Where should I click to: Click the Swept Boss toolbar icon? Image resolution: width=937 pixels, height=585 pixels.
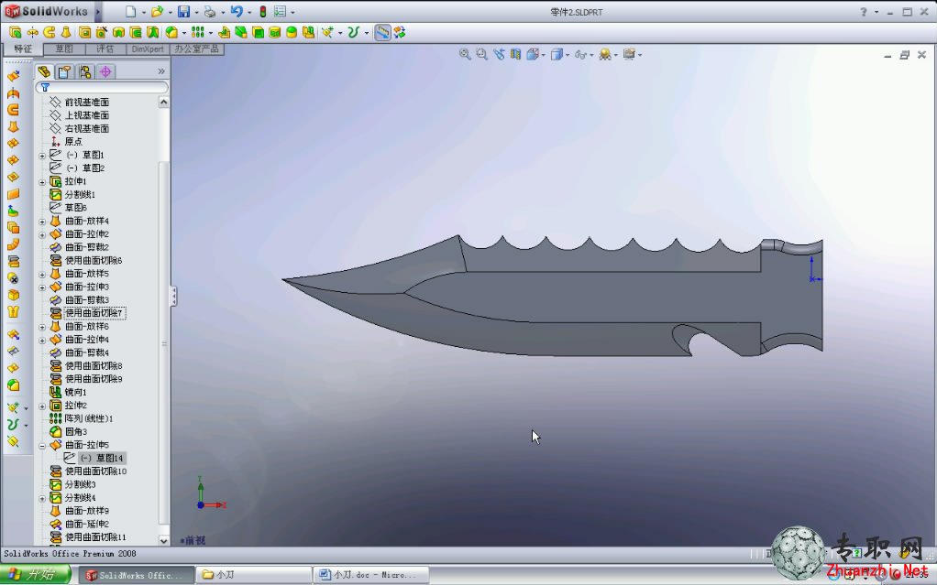[x=50, y=32]
